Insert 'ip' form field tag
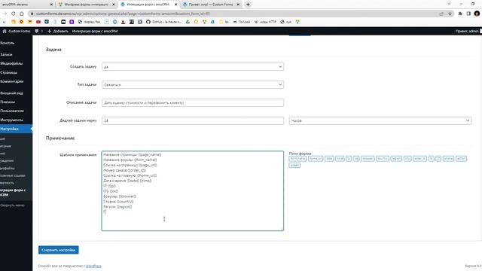 point(349,159)
